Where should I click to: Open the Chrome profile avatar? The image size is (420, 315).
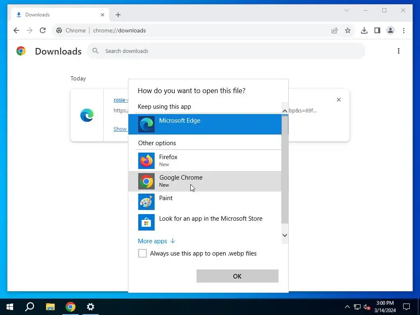pos(390,30)
